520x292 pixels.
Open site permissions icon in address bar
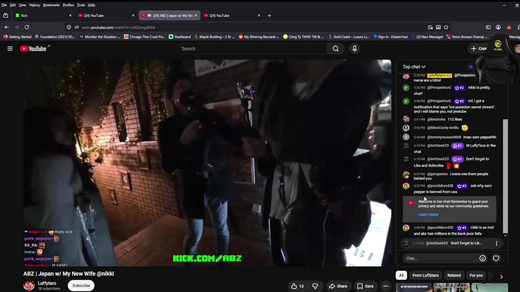coord(76,27)
